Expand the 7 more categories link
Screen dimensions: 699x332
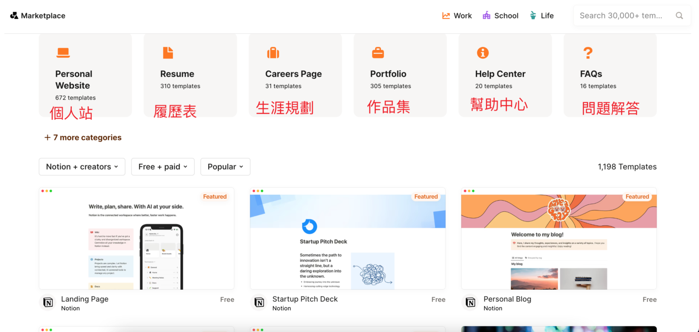click(x=83, y=138)
